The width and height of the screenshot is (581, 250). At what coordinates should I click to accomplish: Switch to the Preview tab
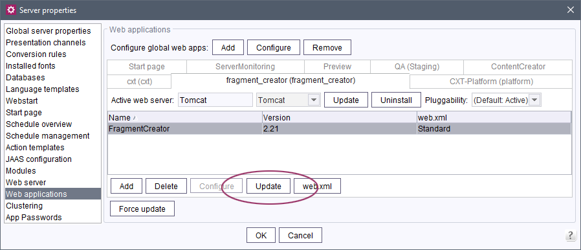pos(337,67)
